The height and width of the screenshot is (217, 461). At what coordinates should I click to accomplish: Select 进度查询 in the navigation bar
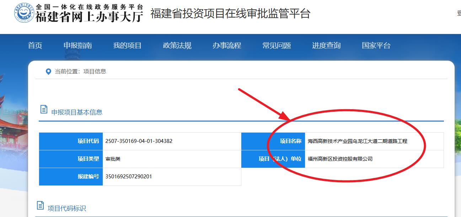click(x=326, y=45)
